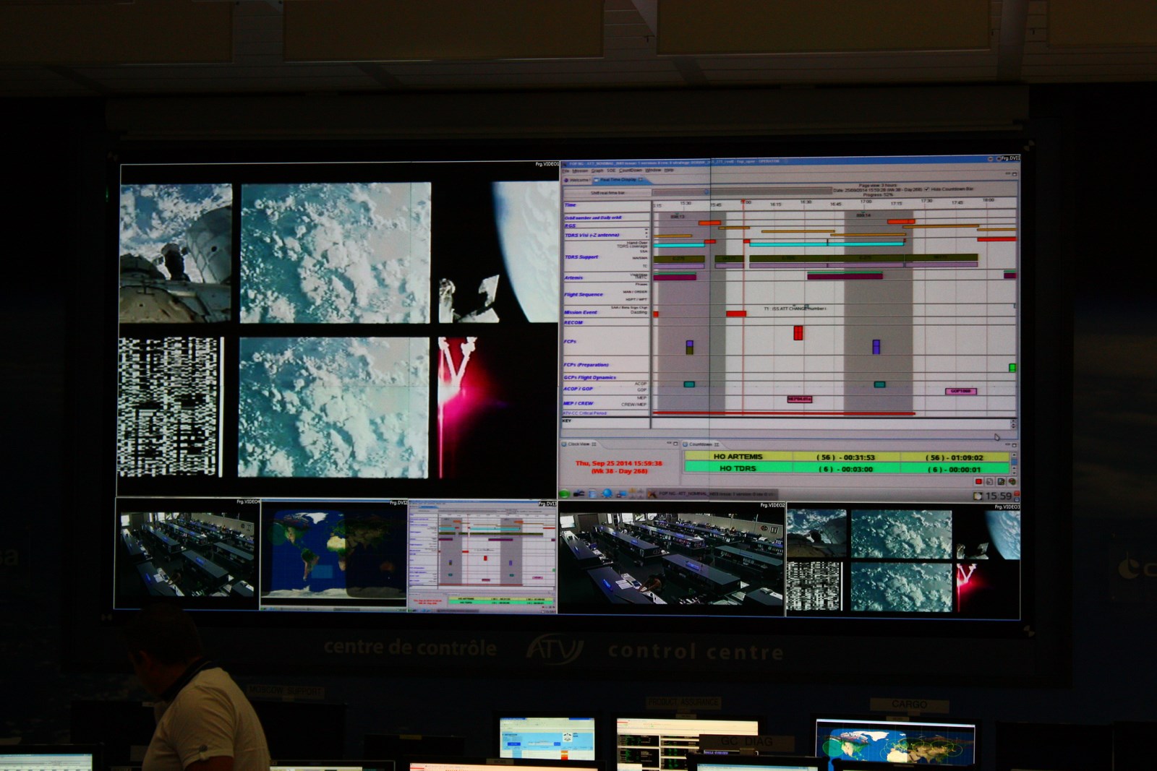The height and width of the screenshot is (771, 1157).
Task: Select the world map thumbnail on the video wall
Action: tap(333, 555)
